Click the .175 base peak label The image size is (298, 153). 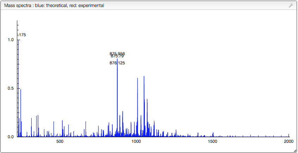point(21,35)
